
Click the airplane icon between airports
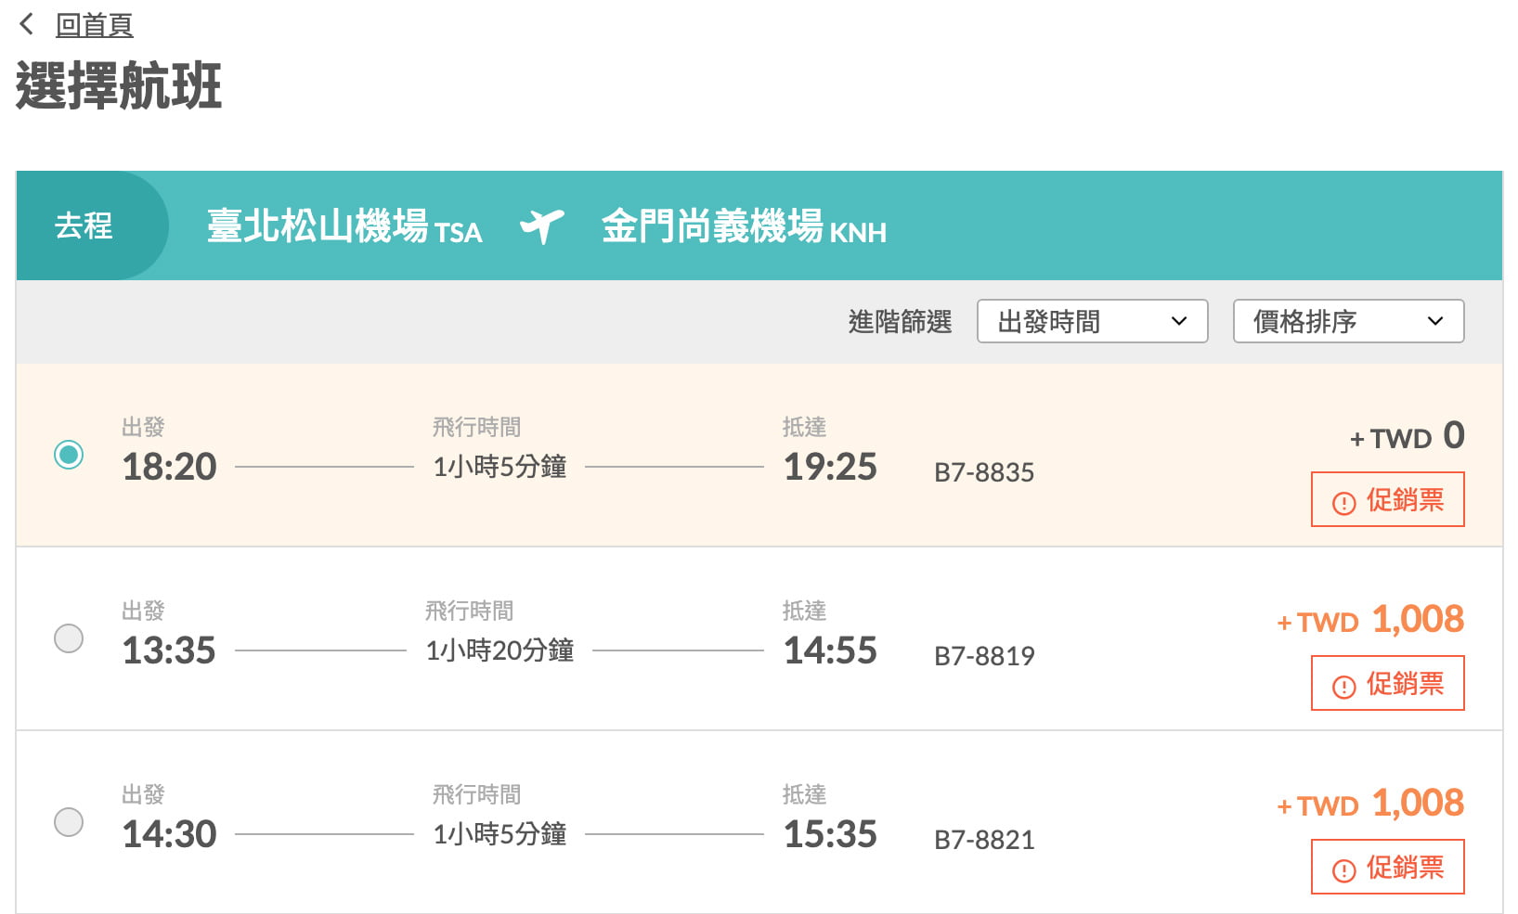point(542,225)
